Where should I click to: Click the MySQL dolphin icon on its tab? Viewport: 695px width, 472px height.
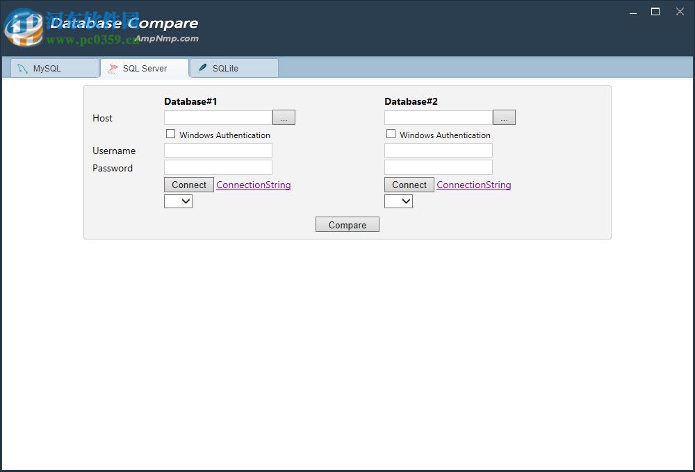click(22, 68)
